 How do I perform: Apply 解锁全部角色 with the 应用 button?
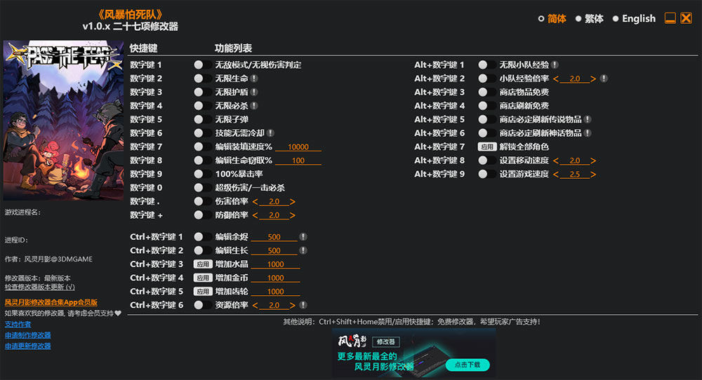(487, 147)
